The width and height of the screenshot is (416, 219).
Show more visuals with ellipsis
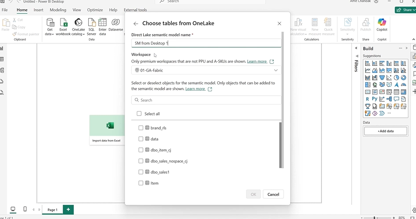(389, 113)
